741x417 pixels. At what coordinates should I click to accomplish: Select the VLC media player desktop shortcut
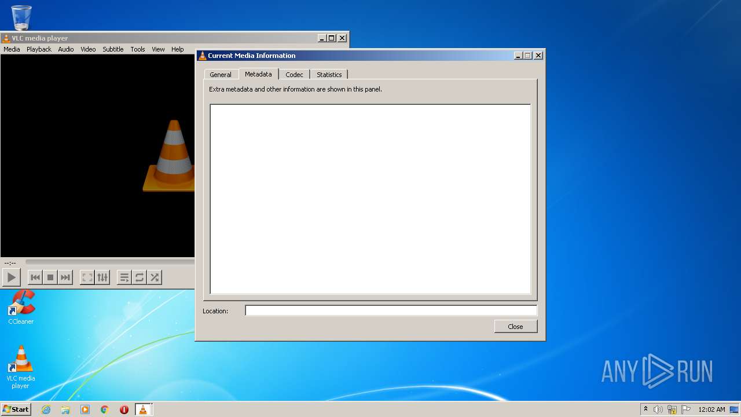pyautogui.click(x=21, y=367)
